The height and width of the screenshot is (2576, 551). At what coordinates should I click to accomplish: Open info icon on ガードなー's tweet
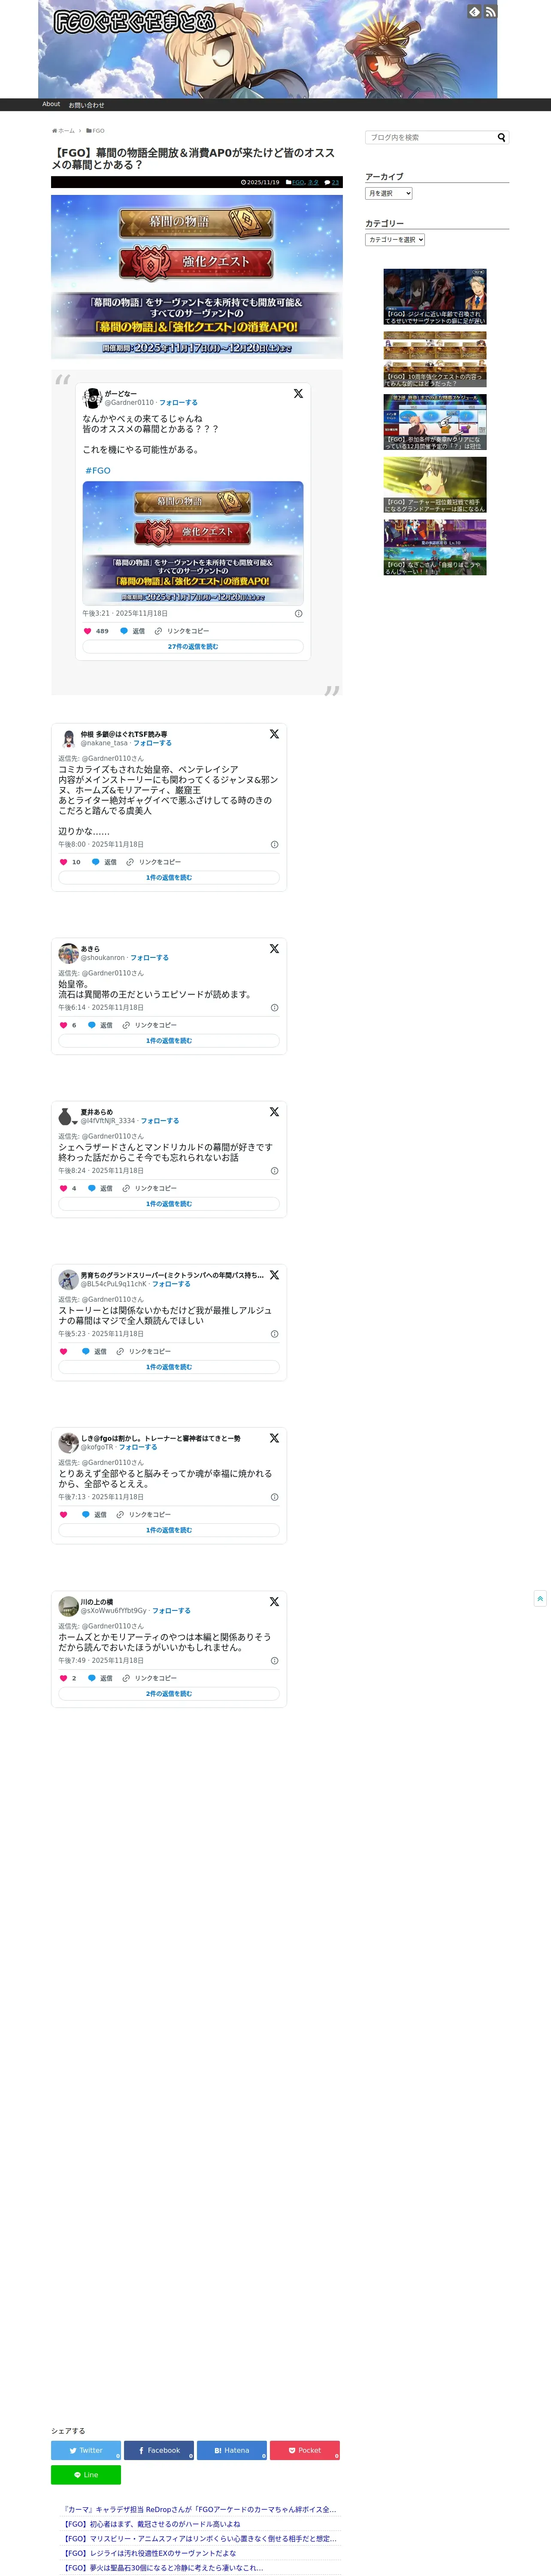(298, 614)
